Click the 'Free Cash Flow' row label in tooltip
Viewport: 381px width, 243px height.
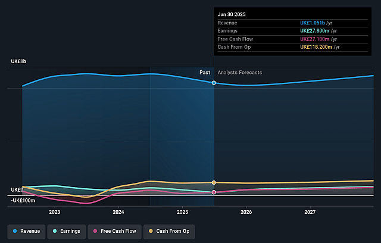click(x=235, y=39)
